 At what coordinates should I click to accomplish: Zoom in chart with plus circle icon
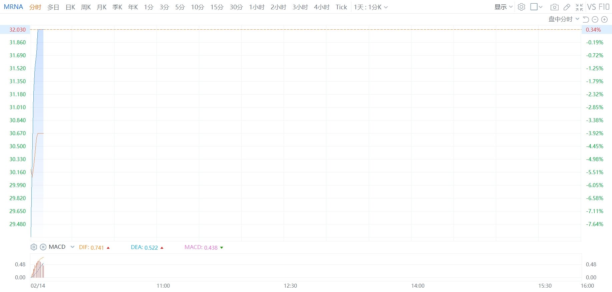[x=604, y=19]
